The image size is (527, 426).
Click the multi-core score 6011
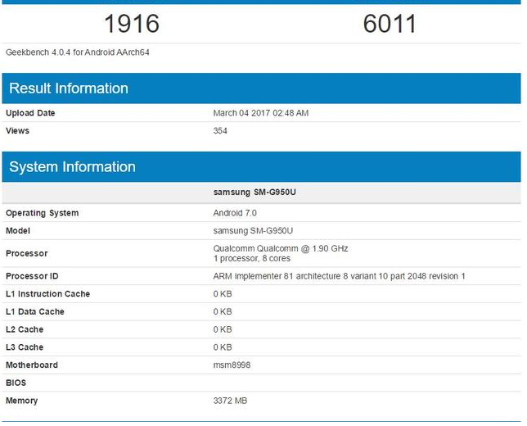pyautogui.click(x=390, y=24)
